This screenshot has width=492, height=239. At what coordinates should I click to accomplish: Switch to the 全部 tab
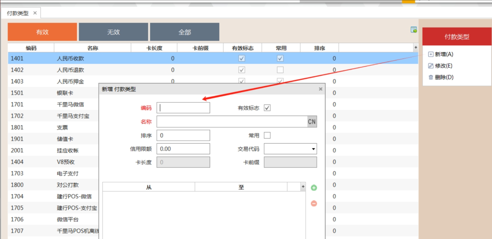185,32
